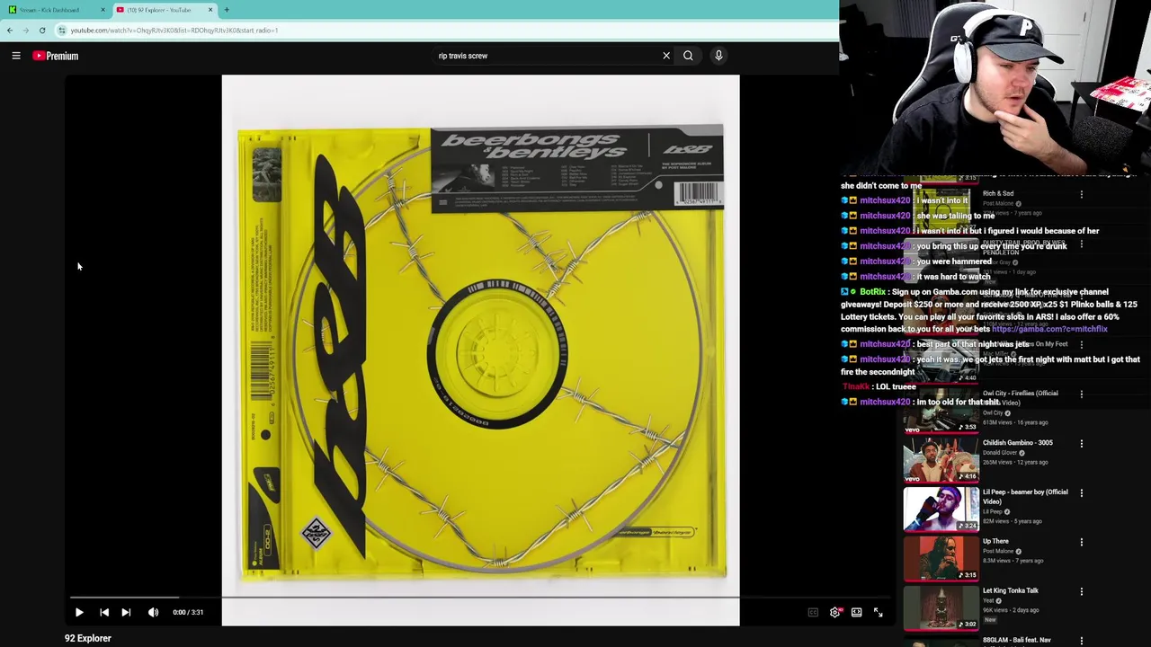The width and height of the screenshot is (1151, 647).
Task: Open more options for Lil Peep beamer boy
Action: click(1082, 493)
